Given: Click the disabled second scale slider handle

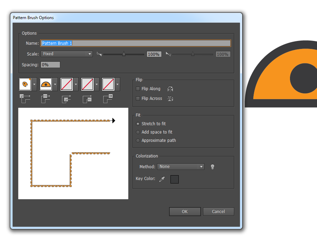Looking at the screenshot, I should click(193, 54).
